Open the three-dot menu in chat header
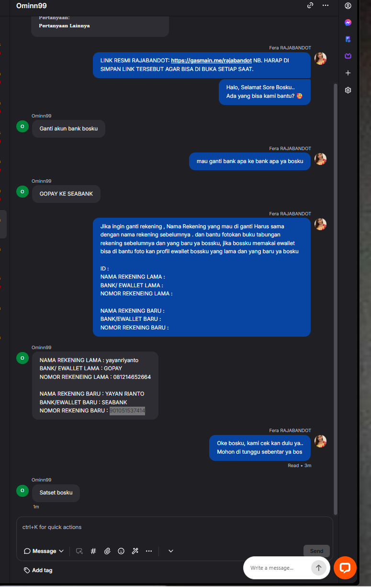This screenshot has width=371, height=587. tap(326, 5)
